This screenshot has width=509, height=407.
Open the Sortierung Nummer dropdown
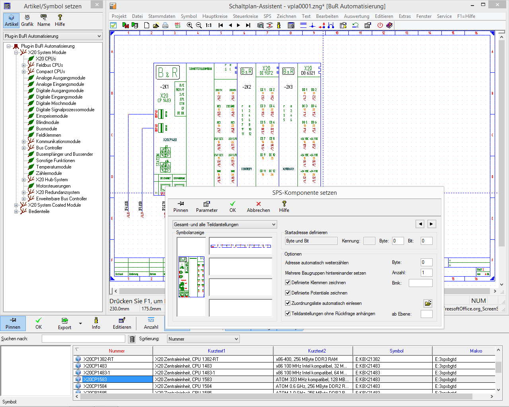(203, 339)
